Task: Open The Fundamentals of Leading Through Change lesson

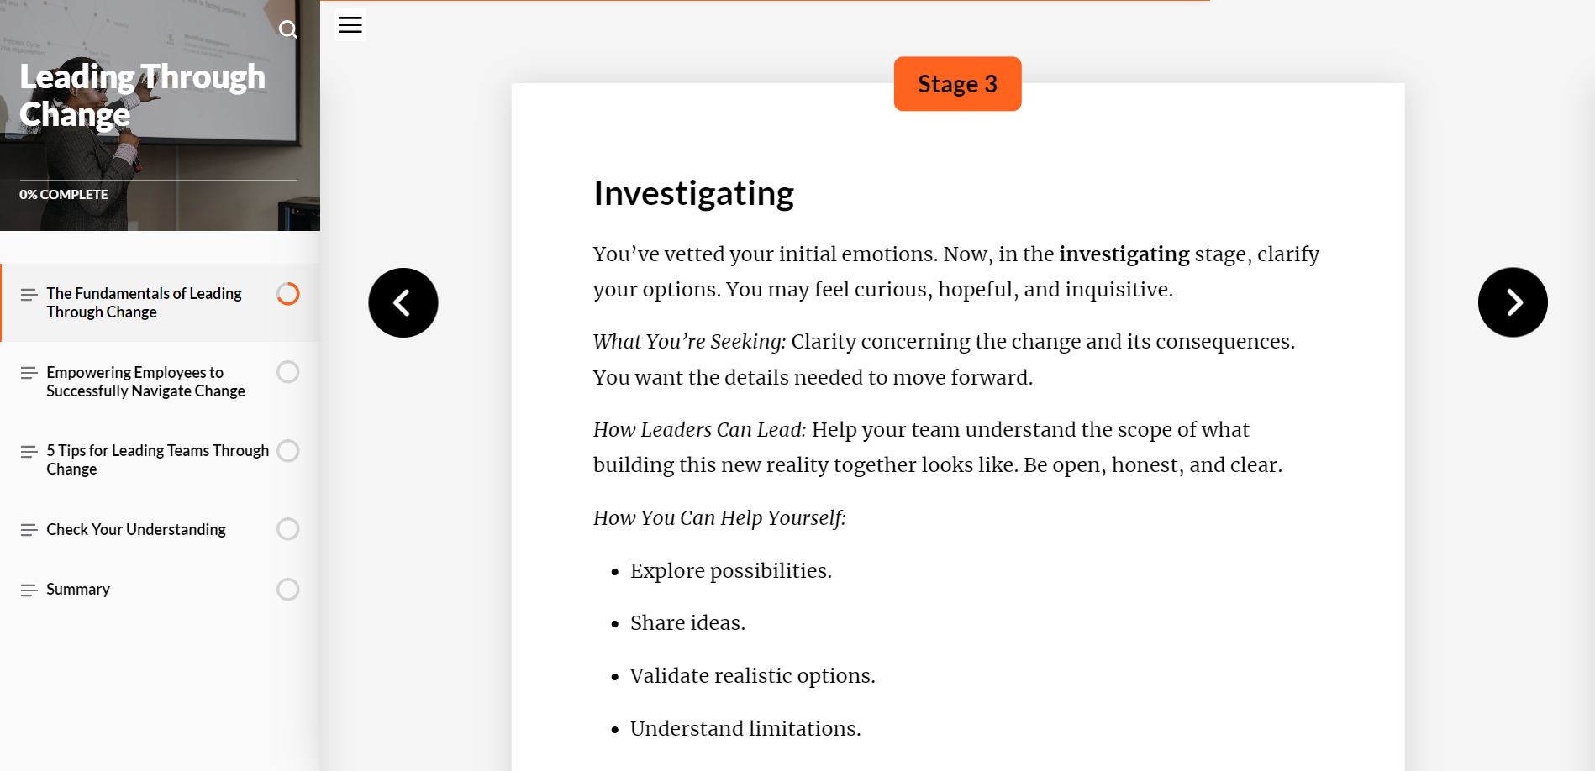Action: pyautogui.click(x=144, y=302)
